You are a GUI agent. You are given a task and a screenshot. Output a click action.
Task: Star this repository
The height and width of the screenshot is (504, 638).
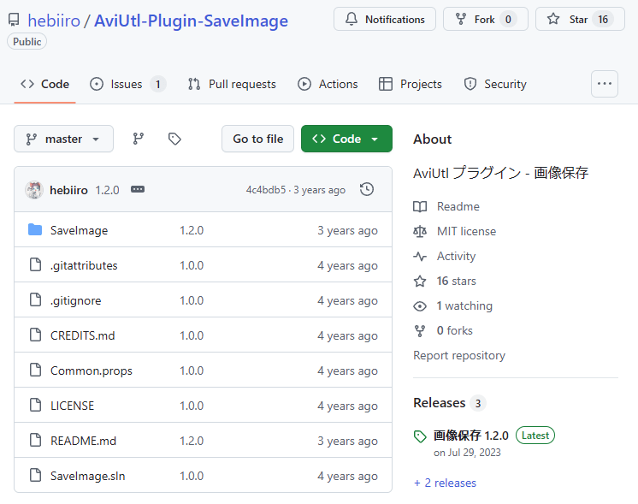click(x=580, y=19)
